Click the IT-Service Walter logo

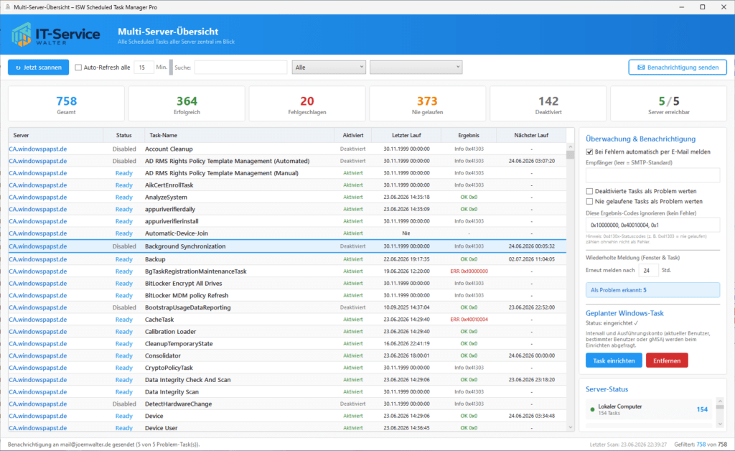56,34
